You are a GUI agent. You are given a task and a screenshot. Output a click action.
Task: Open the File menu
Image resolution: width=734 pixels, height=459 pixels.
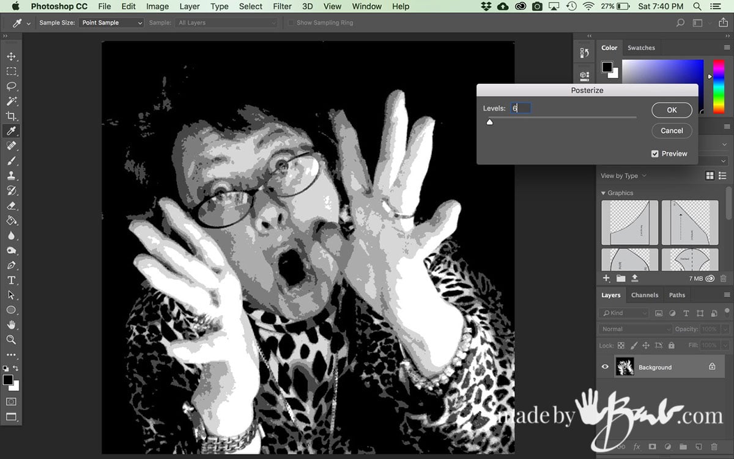point(105,6)
